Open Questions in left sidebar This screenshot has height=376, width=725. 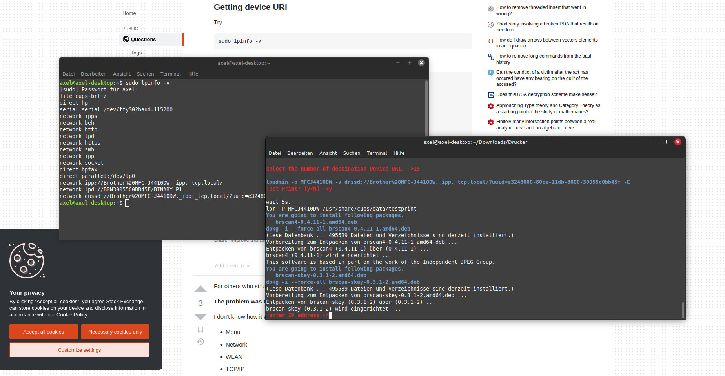(x=151, y=39)
